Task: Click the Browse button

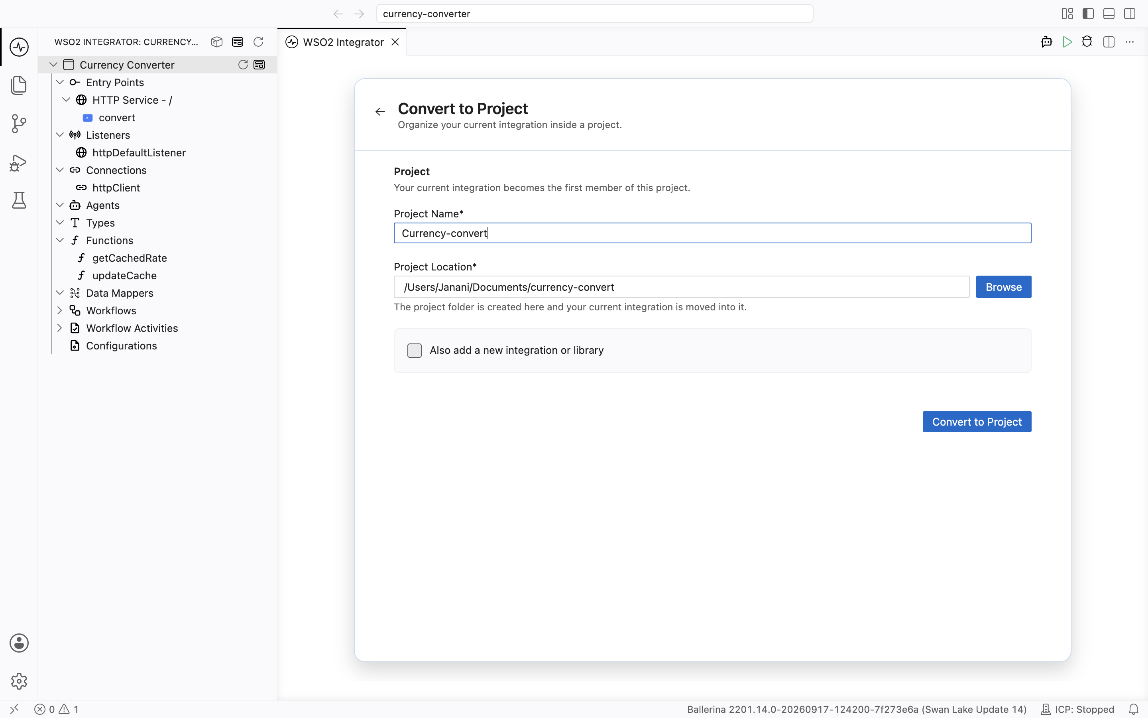Action: pos(1003,287)
